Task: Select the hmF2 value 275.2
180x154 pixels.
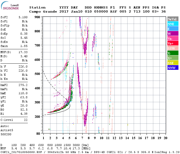Action: [x=23, y=85]
